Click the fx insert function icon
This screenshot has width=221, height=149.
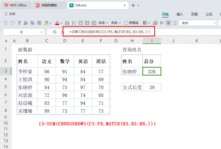[63, 32]
